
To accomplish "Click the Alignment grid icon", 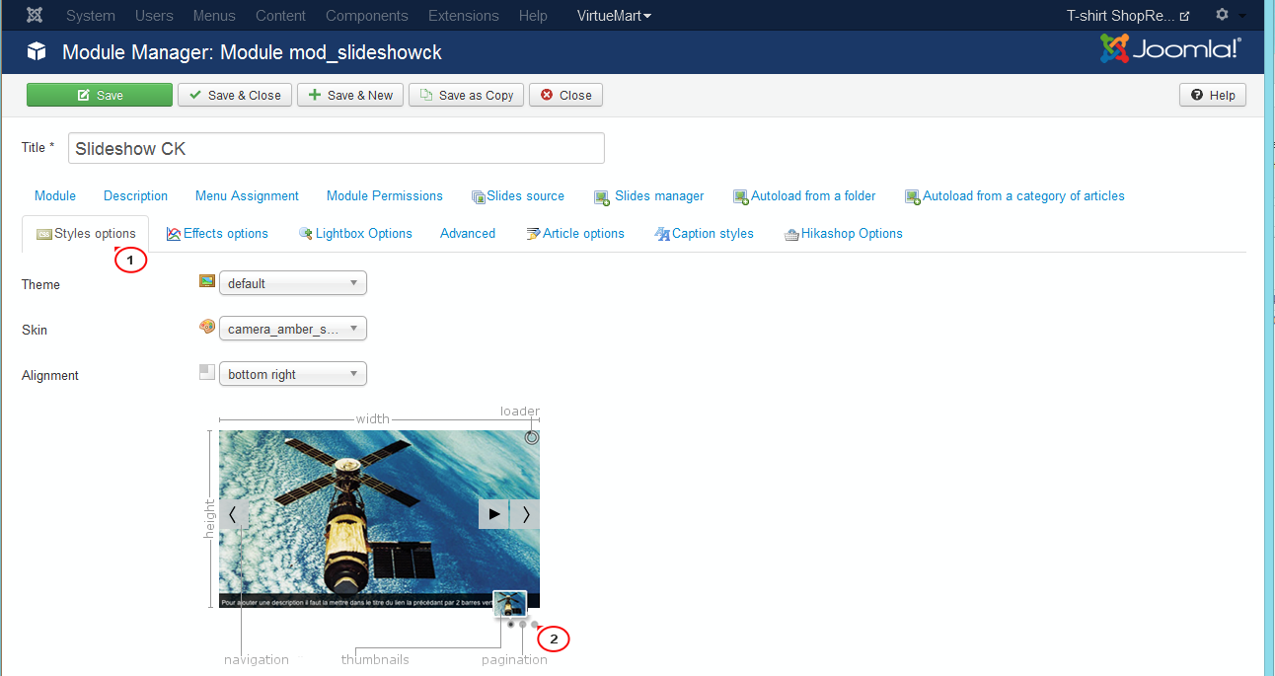I will [207, 372].
